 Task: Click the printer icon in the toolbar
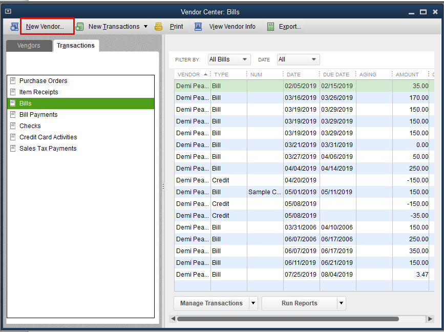[x=159, y=27]
